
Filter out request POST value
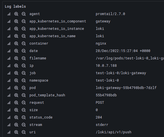click(24, 103)
